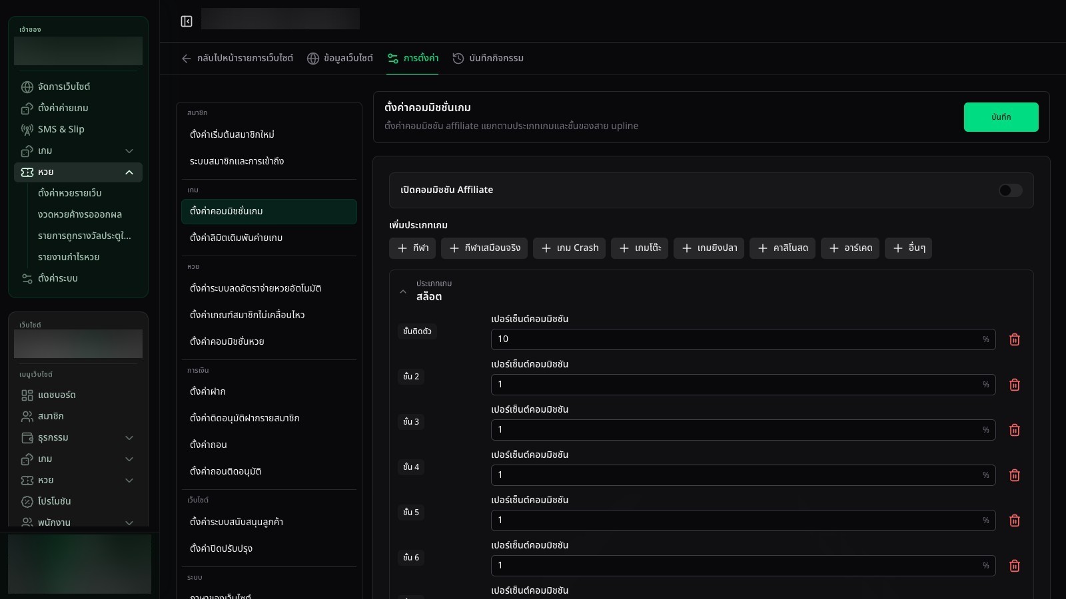This screenshot has height=599, width=1066.
Task: Toggle เปิดคอมมิชชัน Affiliate switch
Action: (x=1010, y=190)
